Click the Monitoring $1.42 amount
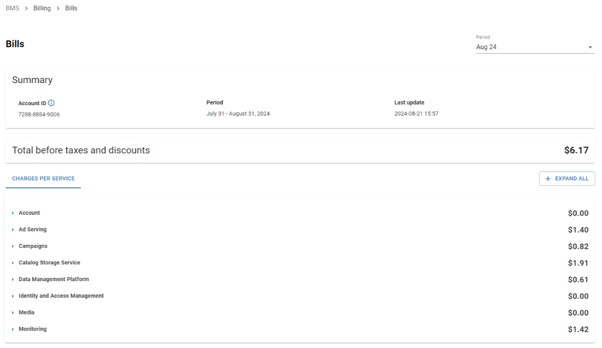Screen dimensions: 602x348 pos(578,330)
